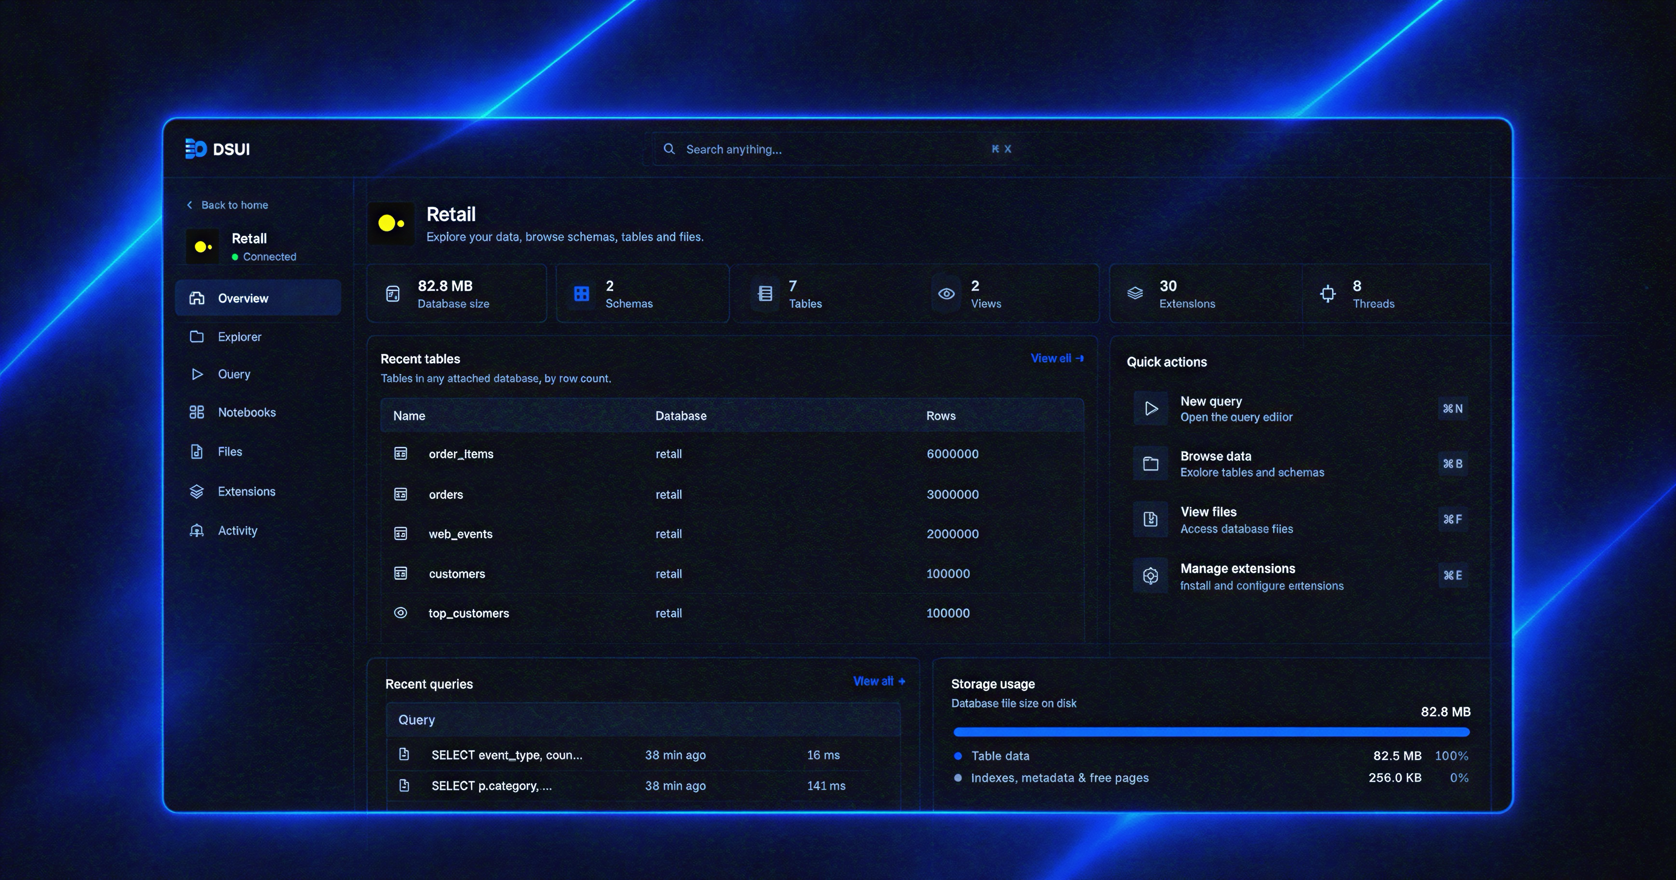Screen dimensions: 1676x880
Task: Click the storage usage progress bar
Action: click(1211, 732)
